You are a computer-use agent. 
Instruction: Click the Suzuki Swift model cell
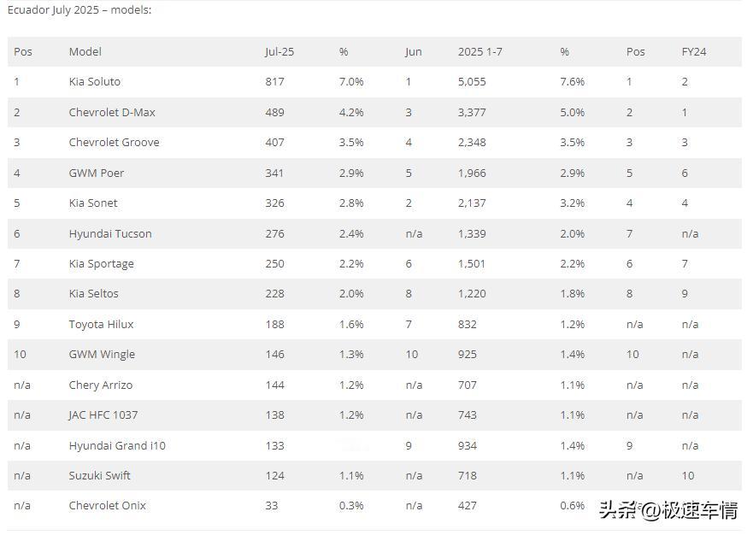tap(99, 475)
